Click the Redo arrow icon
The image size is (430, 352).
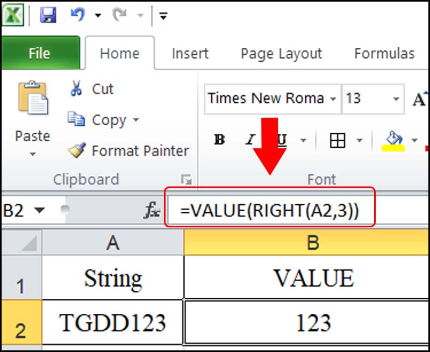(120, 15)
